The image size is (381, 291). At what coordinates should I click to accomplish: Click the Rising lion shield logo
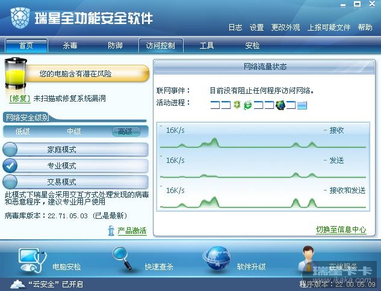coord(20,18)
